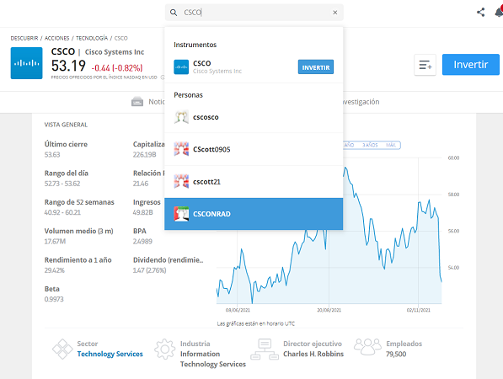Viewport: 503px width, 379px height.
Task: Select the 1 AÑO chart range
Action: (349, 145)
